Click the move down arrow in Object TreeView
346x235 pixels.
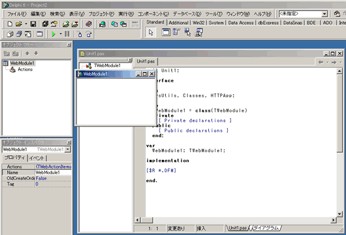point(36,53)
